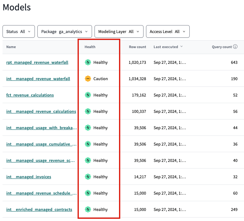Viewport: 244px width, 221px height.
Task: Click the Caution icon for int__managed_revenue_waterfall
Action: click(x=88, y=79)
